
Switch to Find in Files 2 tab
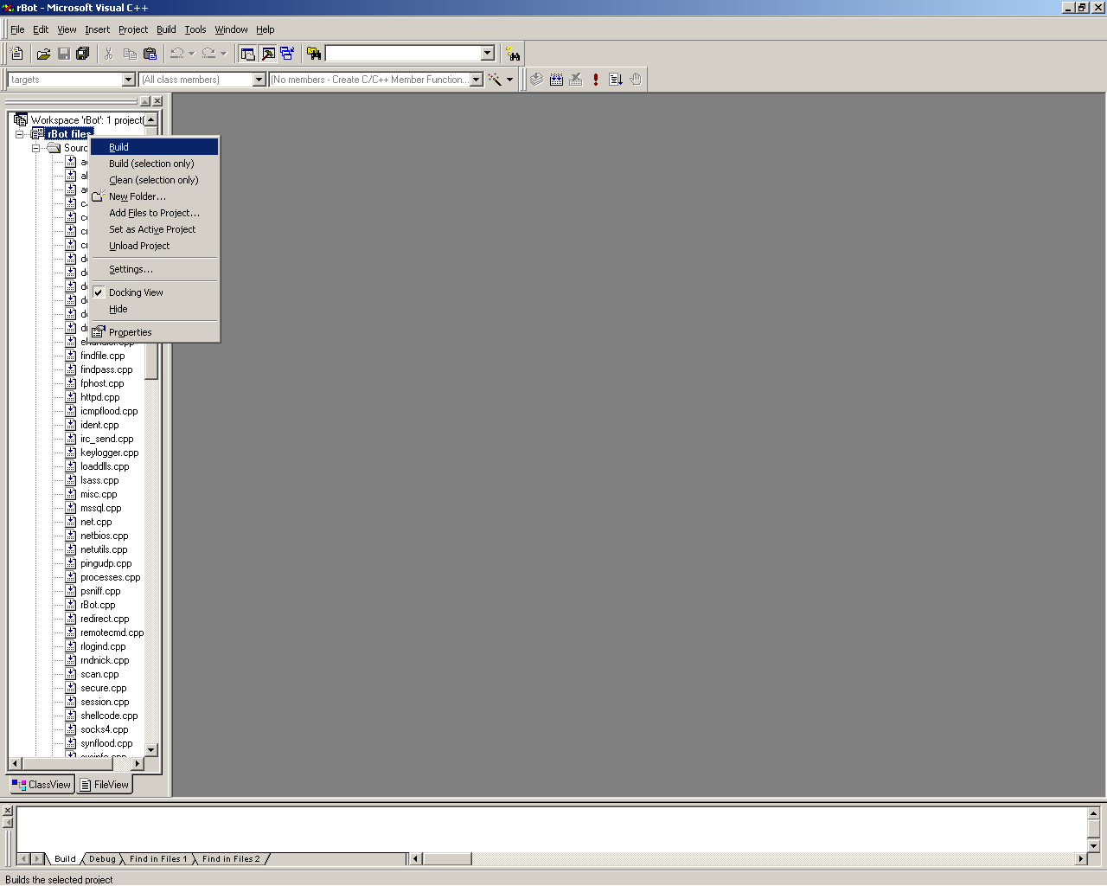coord(231,859)
